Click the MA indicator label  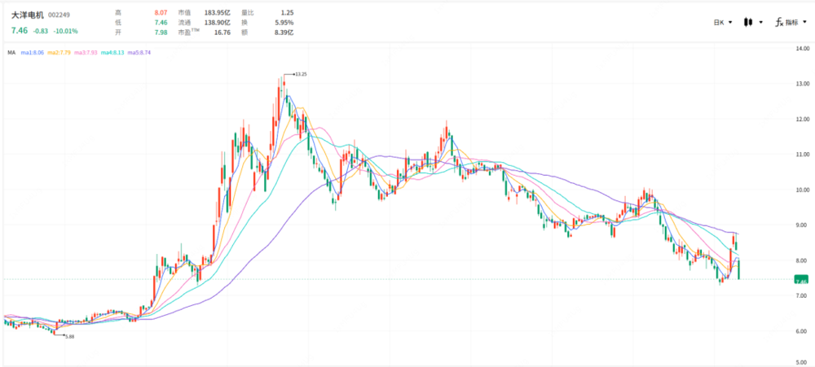pyautogui.click(x=11, y=52)
